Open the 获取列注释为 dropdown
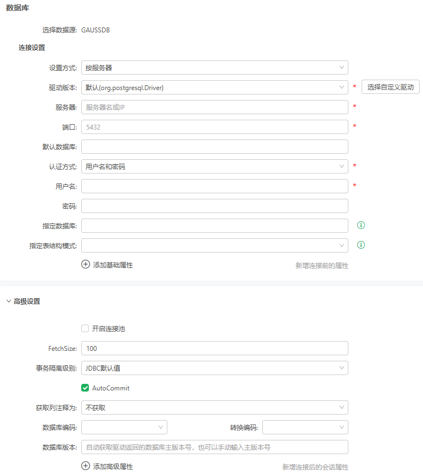The width and height of the screenshot is (423, 475). point(215,407)
